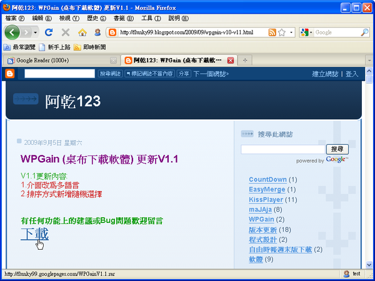Click the scrollbar down arrow

pyautogui.click(x=369, y=264)
